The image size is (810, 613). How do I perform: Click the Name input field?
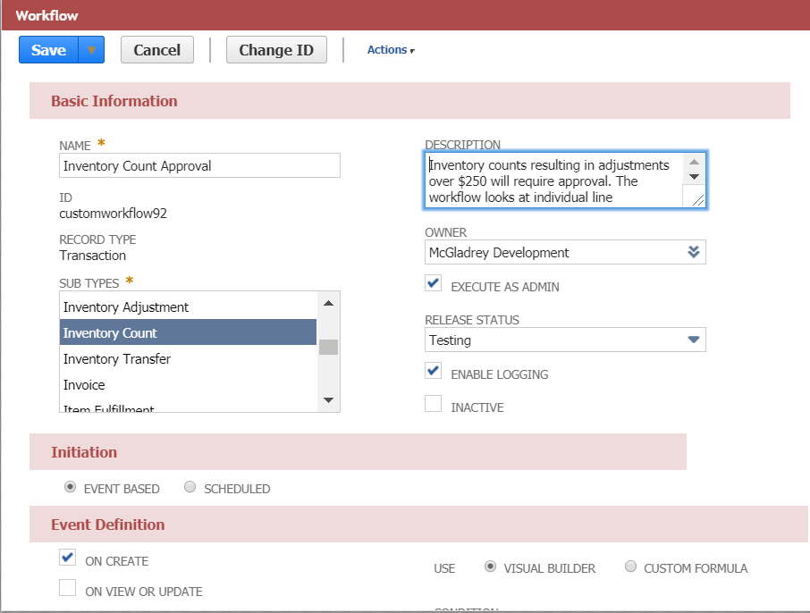(199, 165)
